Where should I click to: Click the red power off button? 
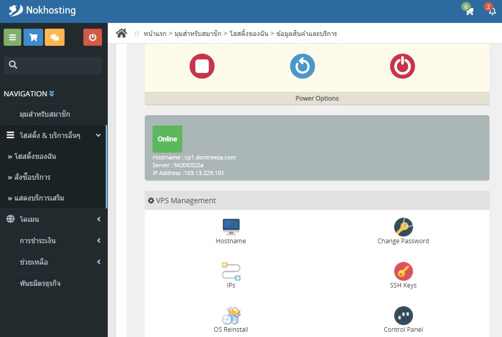click(x=403, y=66)
